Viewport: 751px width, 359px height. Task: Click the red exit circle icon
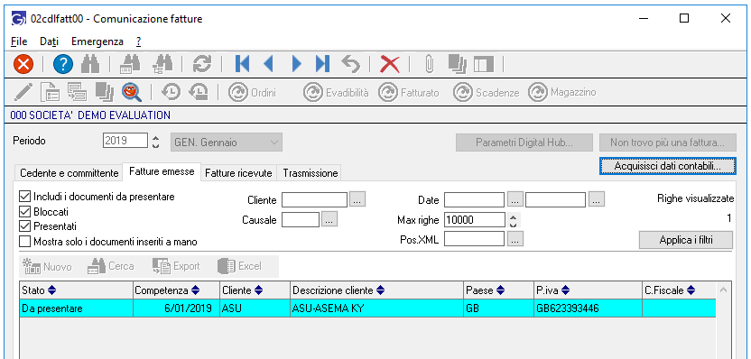coord(23,64)
